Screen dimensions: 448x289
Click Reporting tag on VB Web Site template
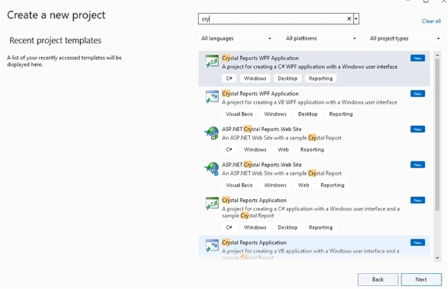pyautogui.click(x=332, y=185)
